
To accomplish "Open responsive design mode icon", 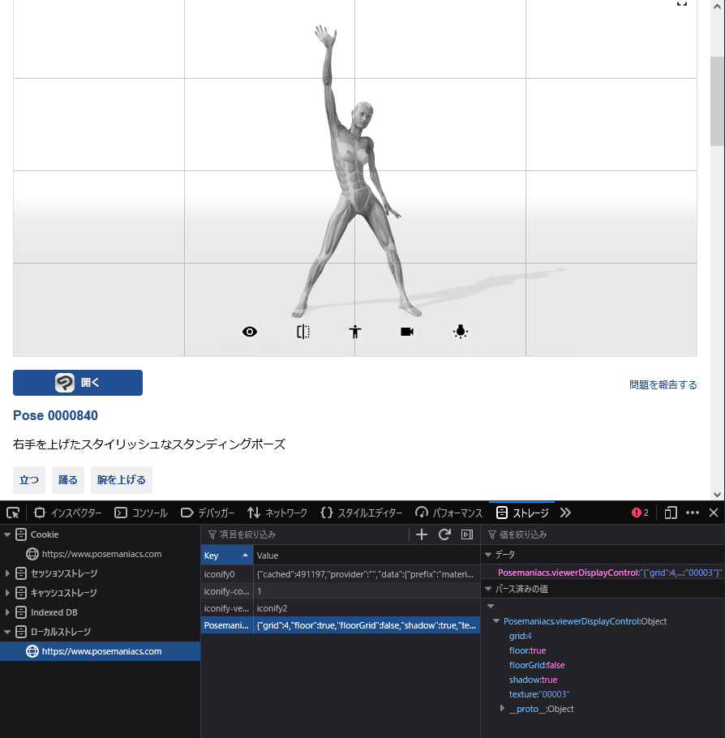I will [671, 513].
